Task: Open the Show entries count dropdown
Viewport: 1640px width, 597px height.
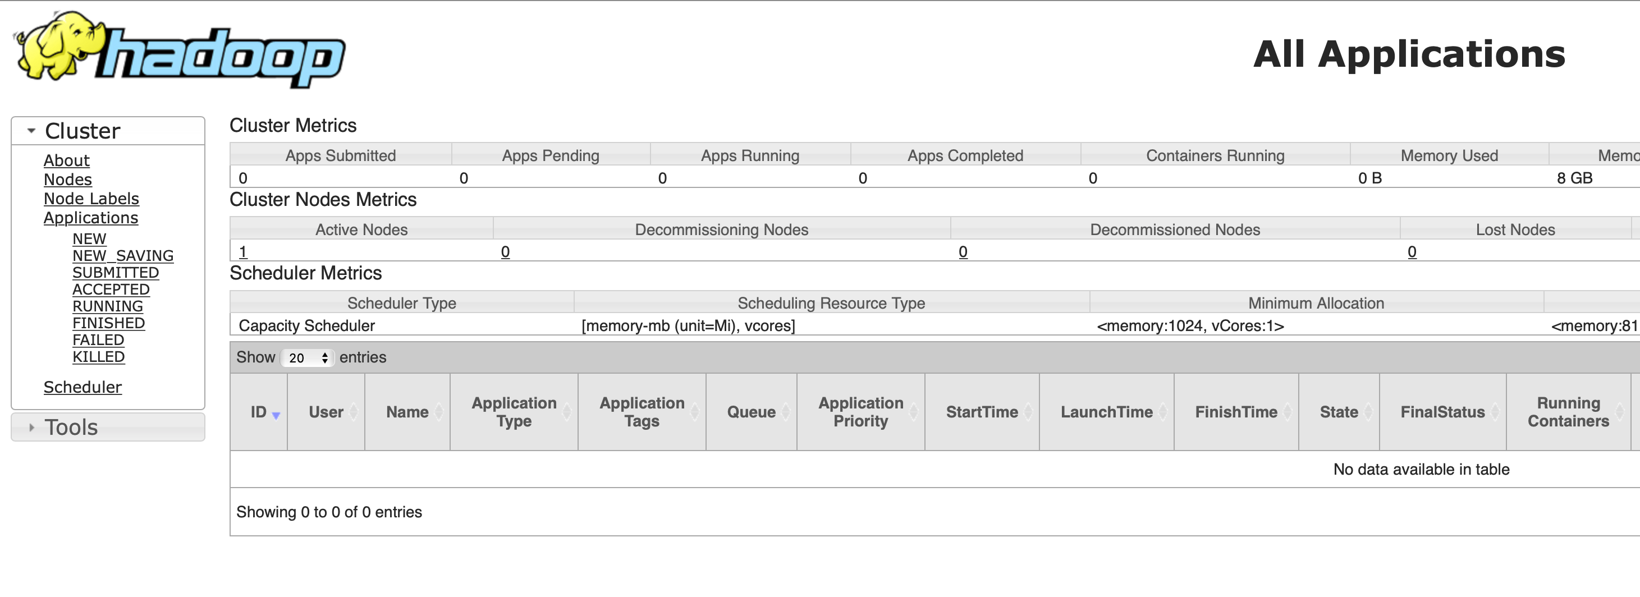Action: click(308, 357)
